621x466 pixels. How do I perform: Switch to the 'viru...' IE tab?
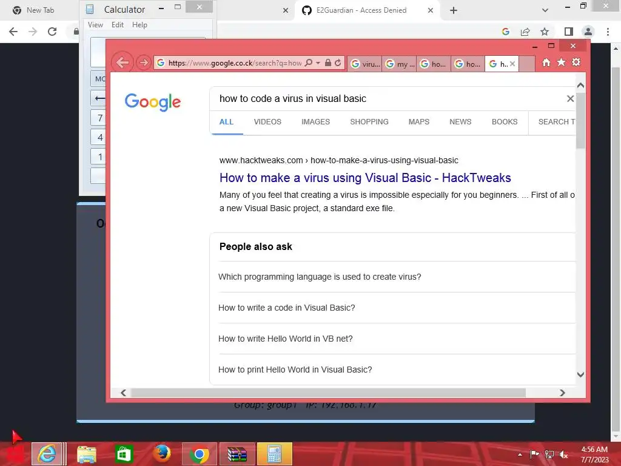coord(364,64)
